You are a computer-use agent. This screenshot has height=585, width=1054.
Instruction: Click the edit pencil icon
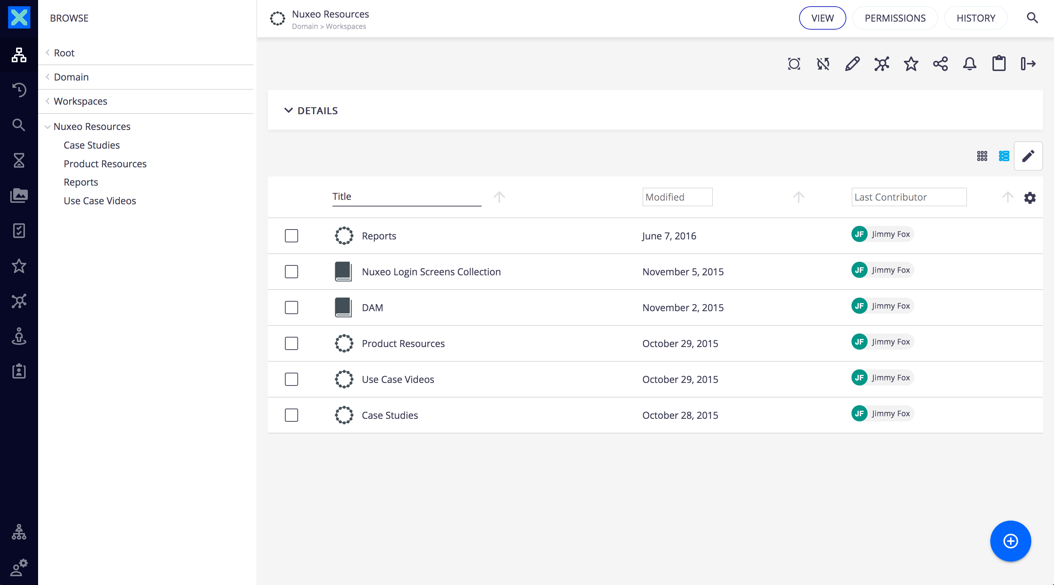pyautogui.click(x=852, y=63)
